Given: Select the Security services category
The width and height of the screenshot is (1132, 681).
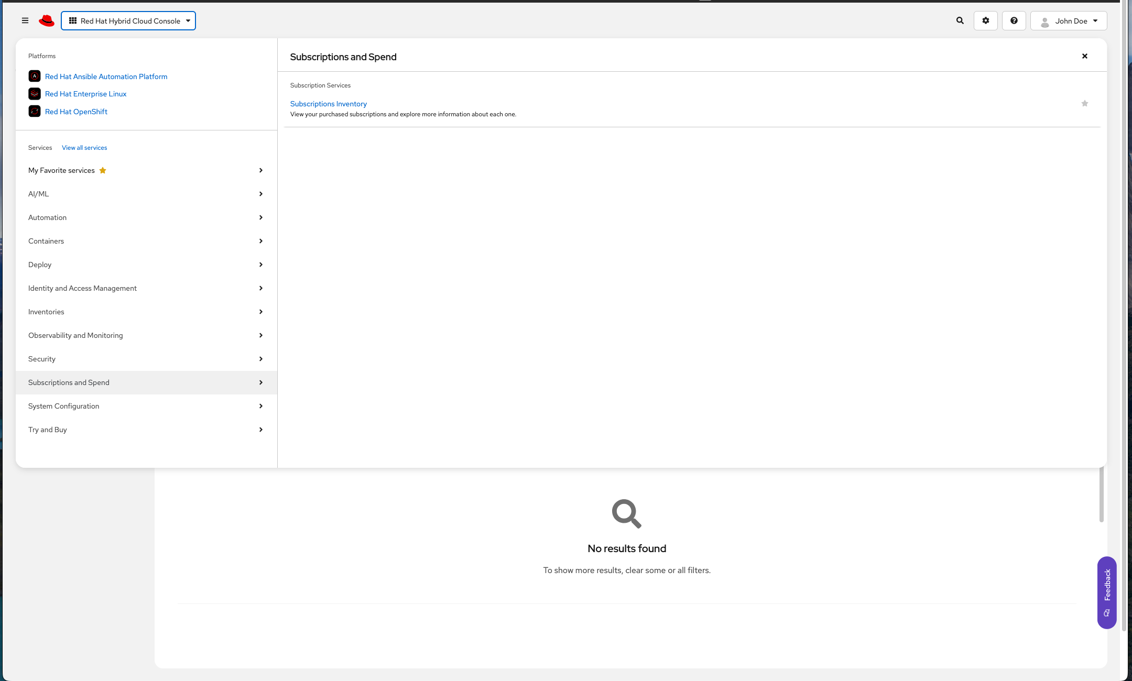Looking at the screenshot, I should [146, 359].
